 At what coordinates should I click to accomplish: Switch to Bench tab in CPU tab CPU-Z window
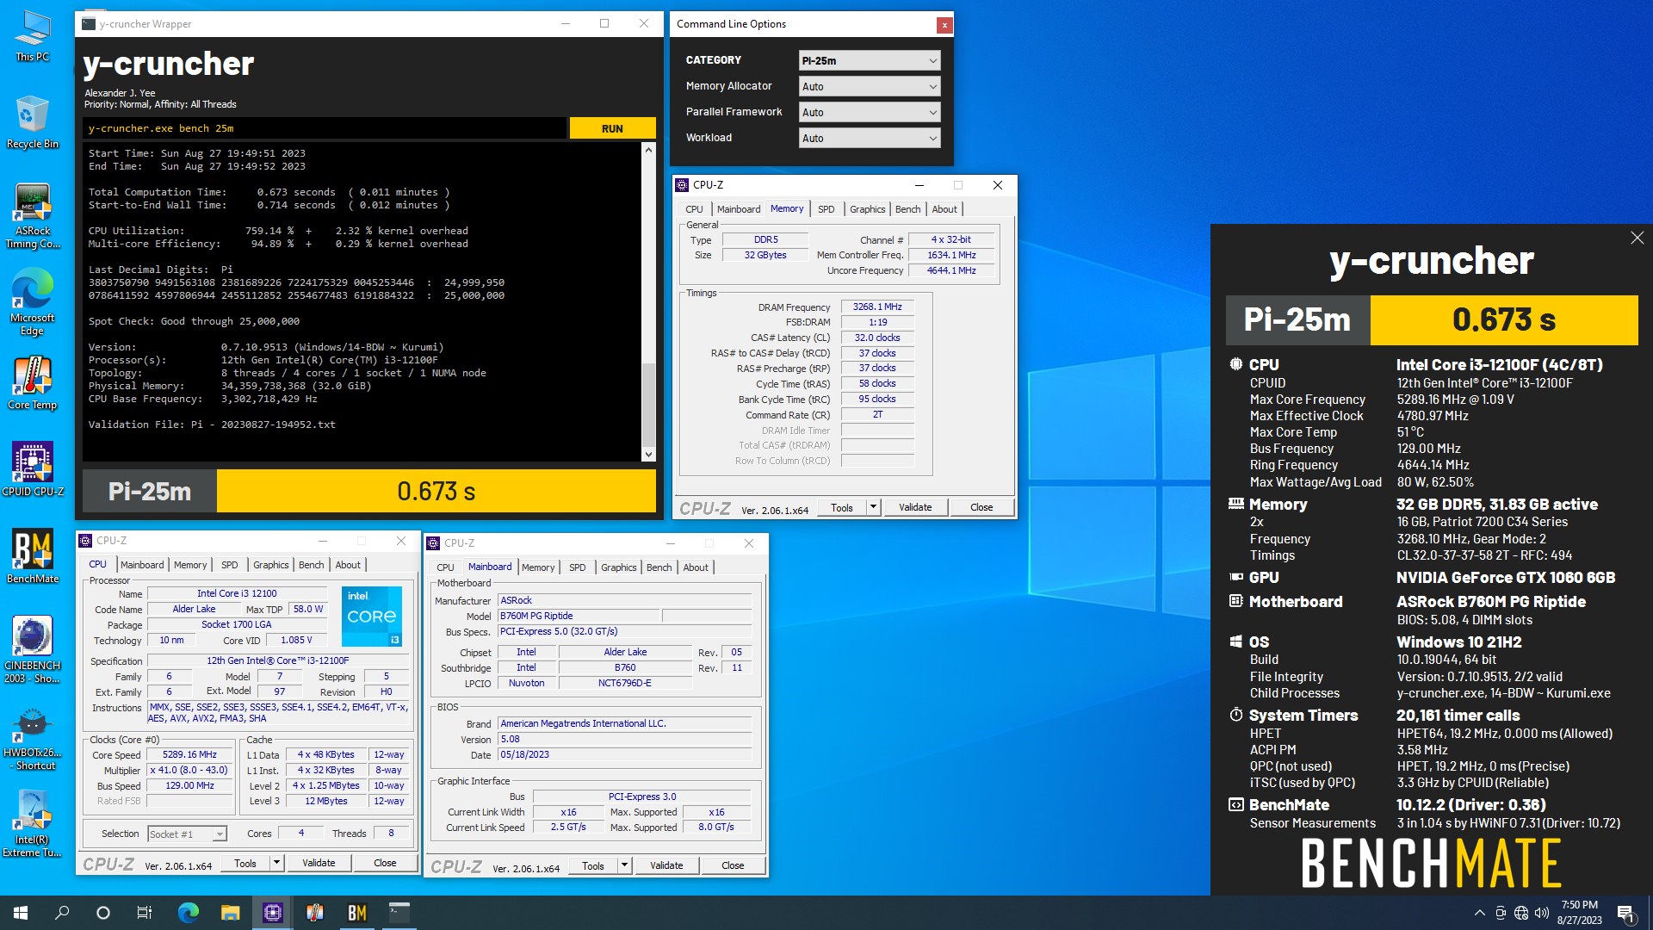(311, 565)
